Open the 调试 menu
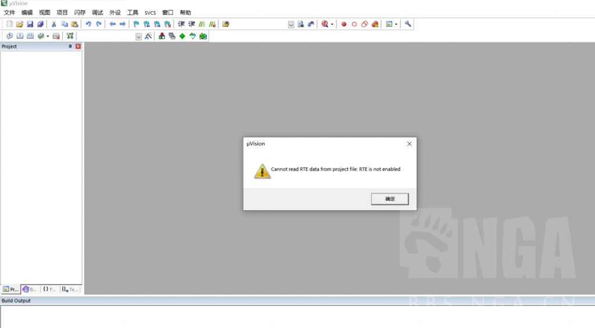The image size is (595, 328). (97, 13)
